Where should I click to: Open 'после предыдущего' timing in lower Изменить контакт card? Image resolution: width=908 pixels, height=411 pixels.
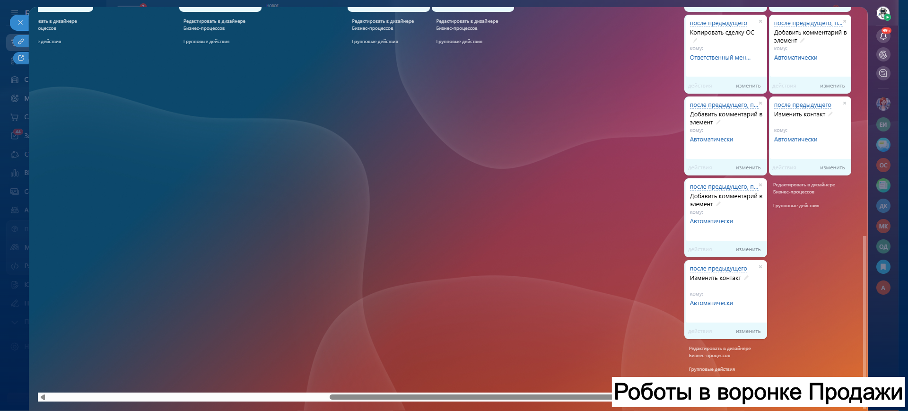tap(718, 269)
